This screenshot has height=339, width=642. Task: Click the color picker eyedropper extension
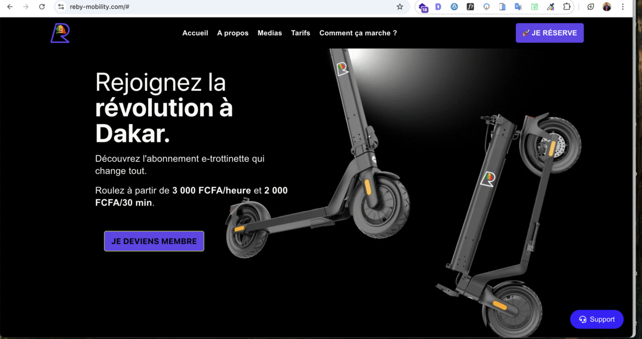pyautogui.click(x=551, y=7)
